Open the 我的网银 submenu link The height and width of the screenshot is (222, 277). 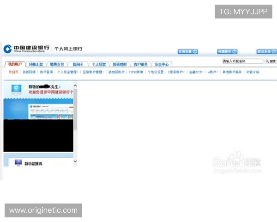(29, 72)
